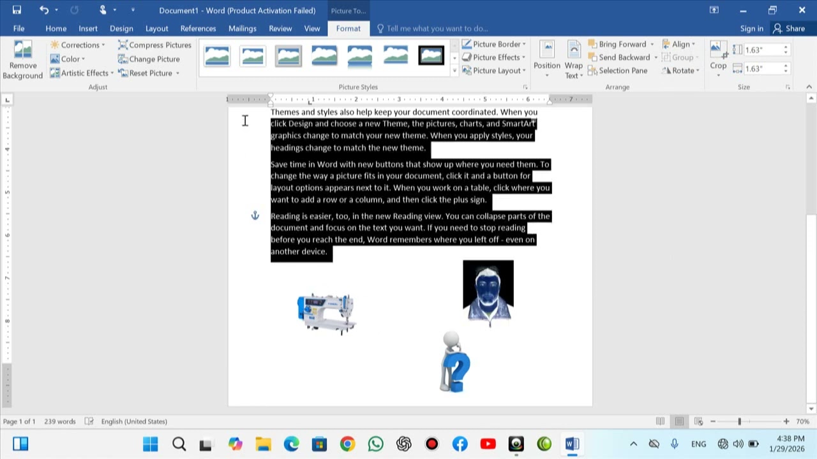
Task: Click the 239 words count
Action: coord(60,421)
